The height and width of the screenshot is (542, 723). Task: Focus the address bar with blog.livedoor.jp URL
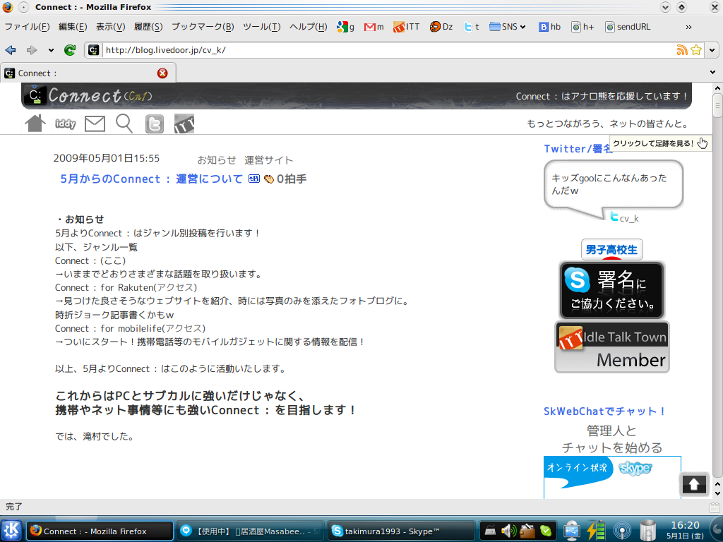pos(388,50)
